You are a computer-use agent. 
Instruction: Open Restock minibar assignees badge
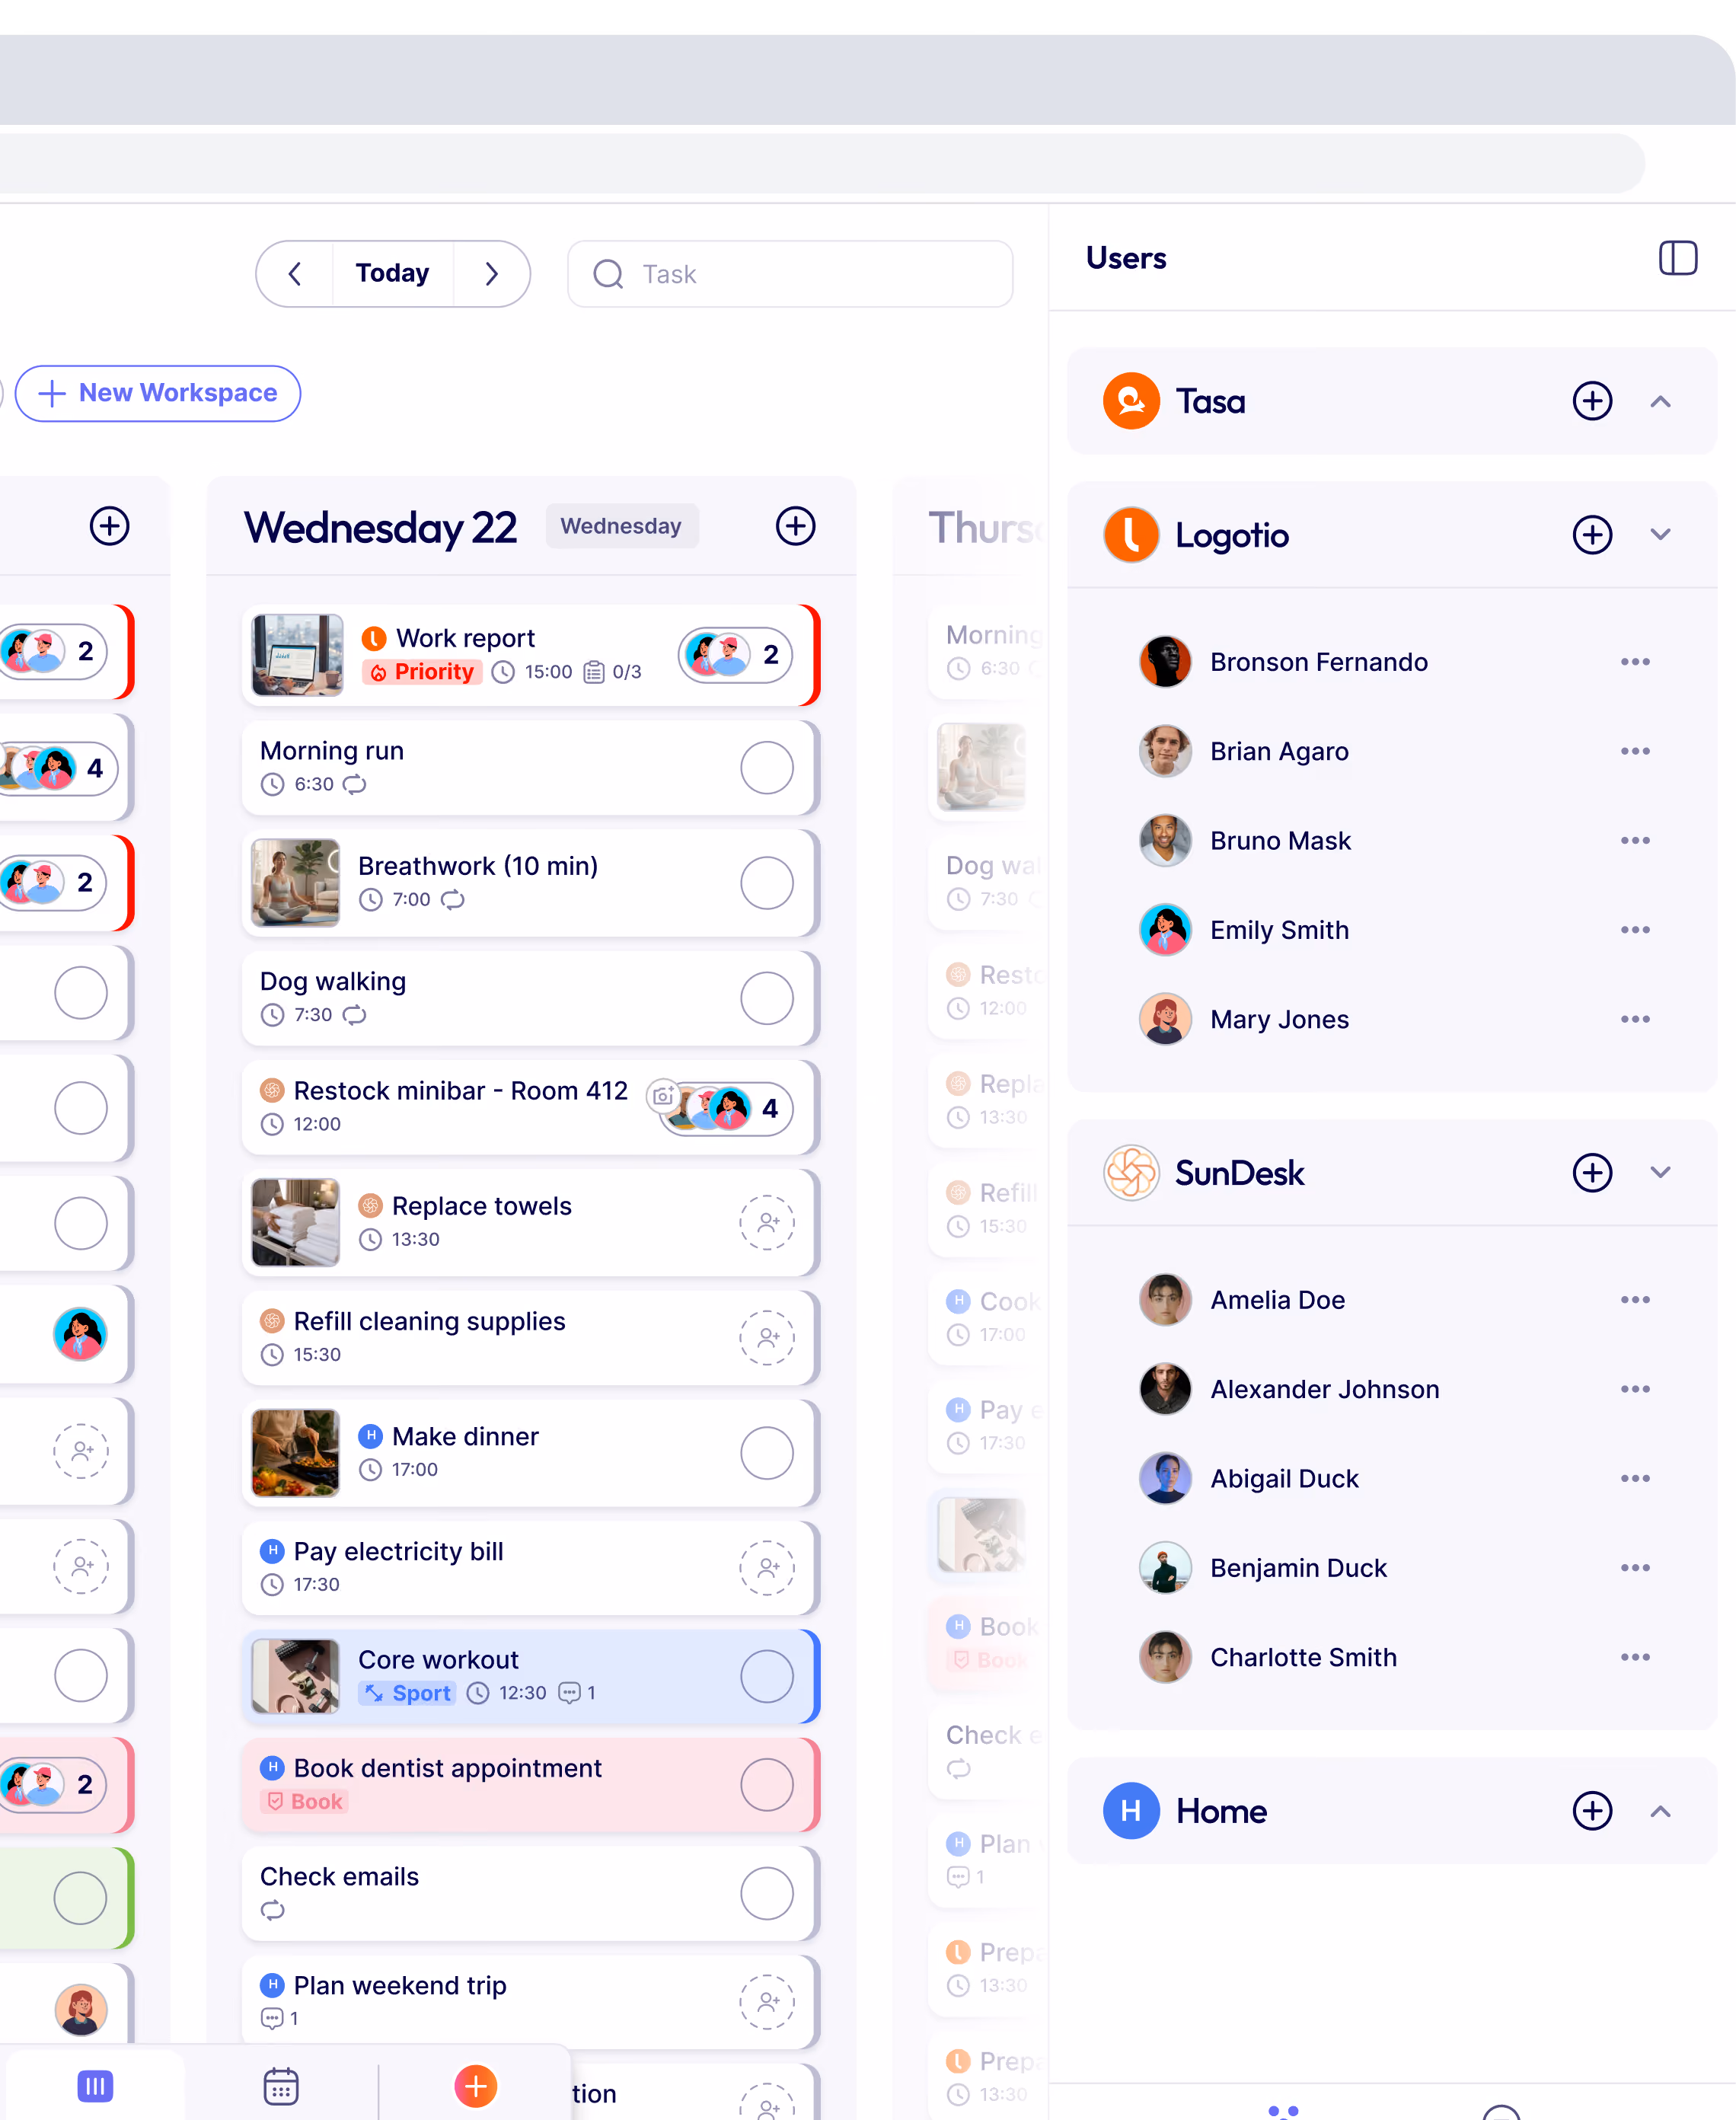click(x=725, y=1108)
